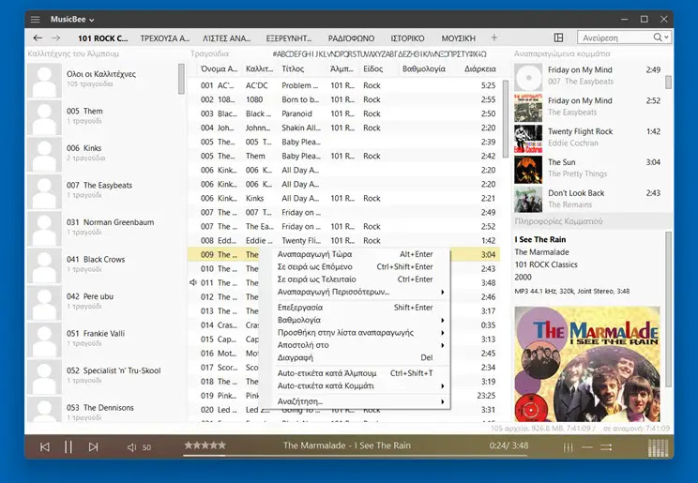Open the Marmalade album artwork

587,364
